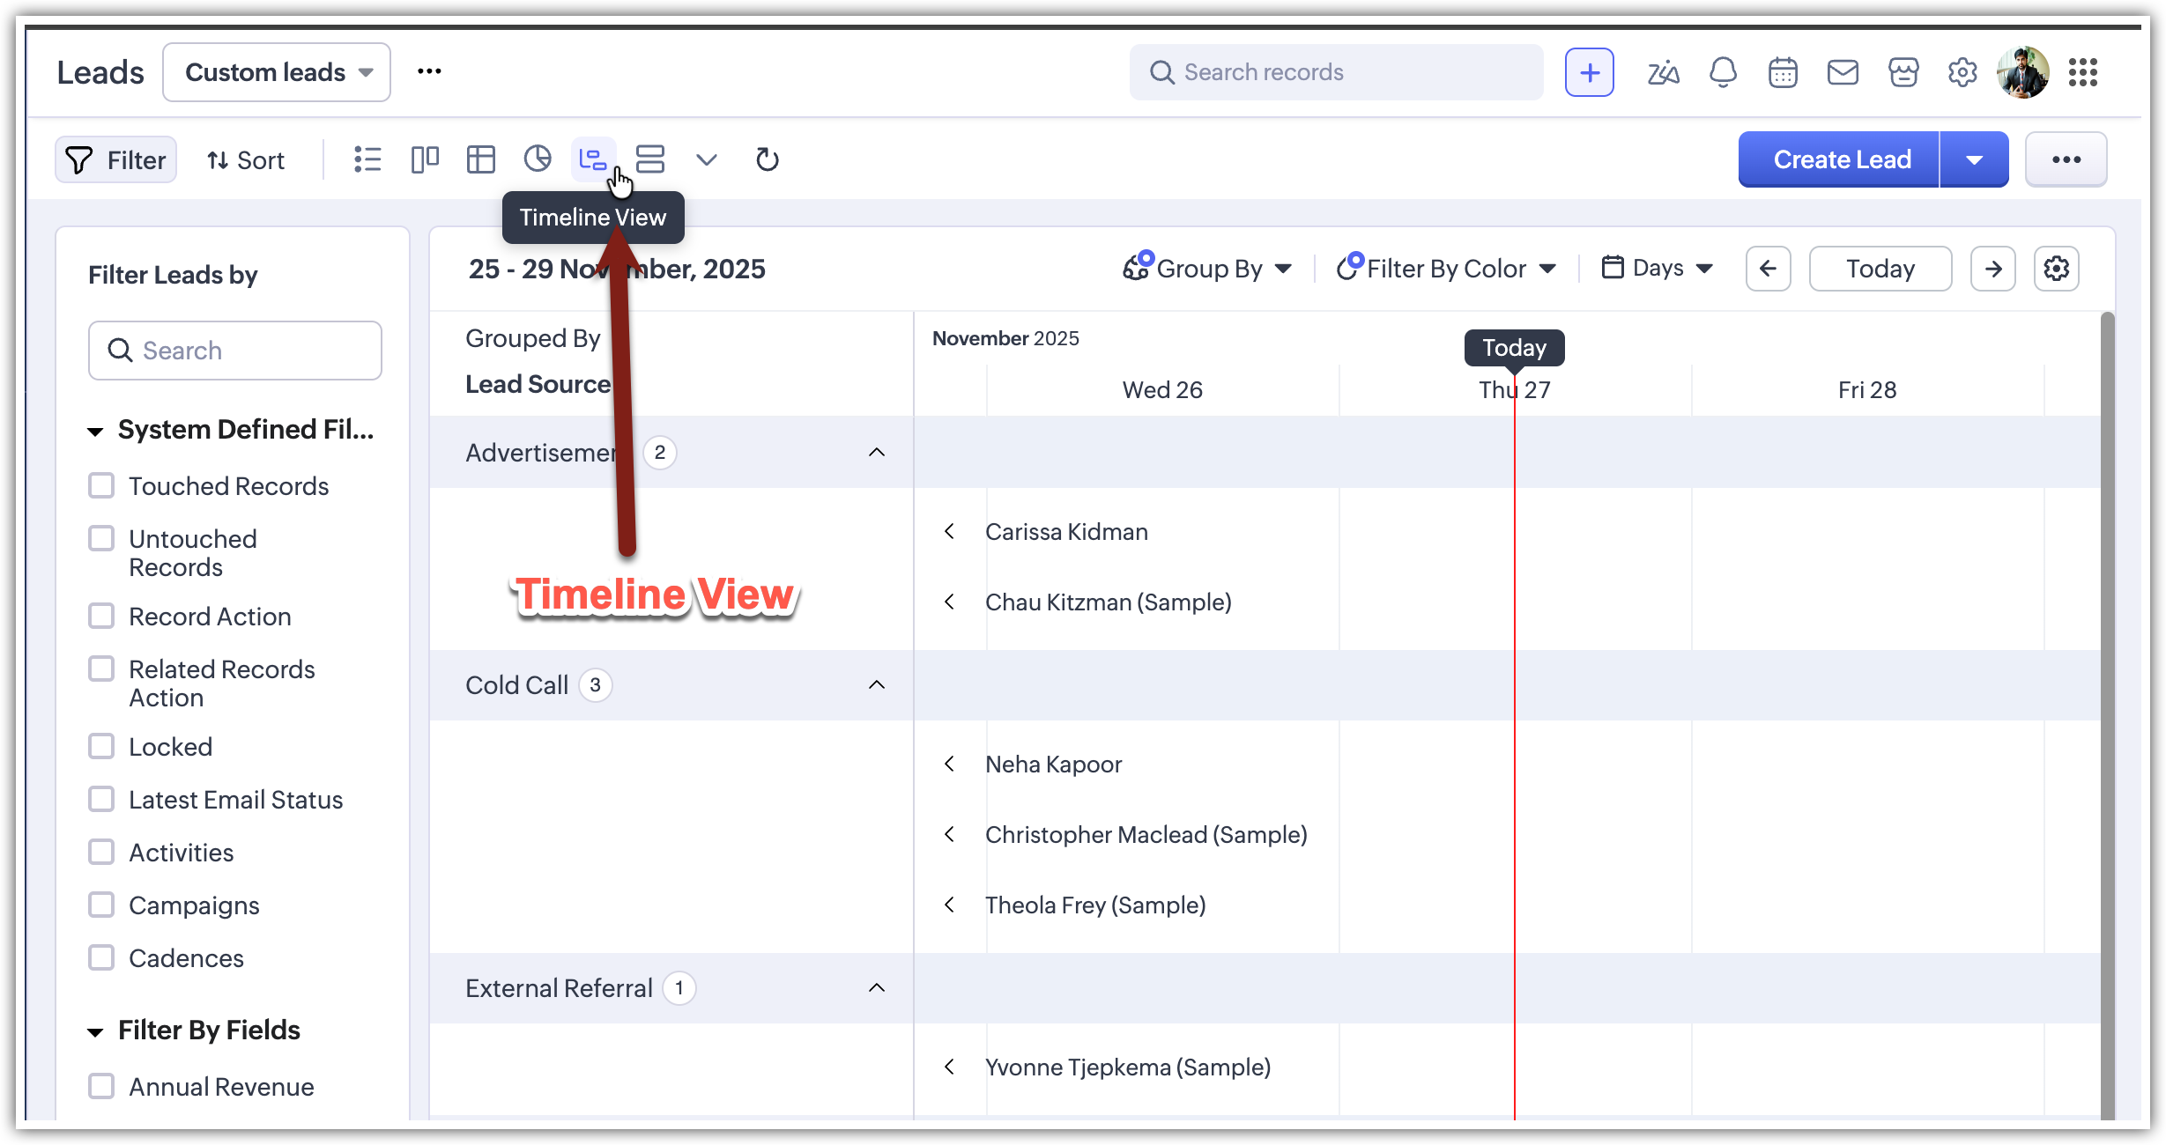This screenshot has width=2166, height=1145.
Task: Open Chart view pie icon
Action: [x=537, y=159]
